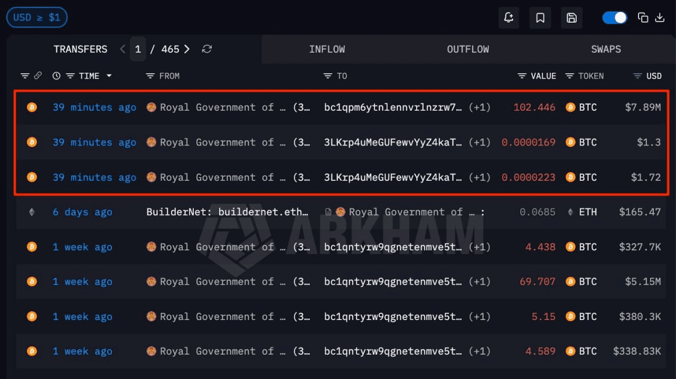Click the clock icon beside TIME
The width and height of the screenshot is (676, 379).
point(57,76)
